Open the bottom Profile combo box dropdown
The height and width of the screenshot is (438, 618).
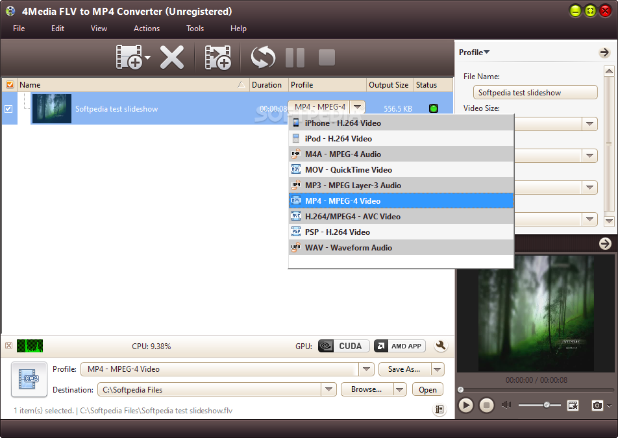pos(366,369)
